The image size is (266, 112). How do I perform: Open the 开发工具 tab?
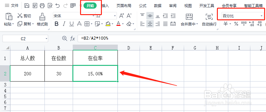[206, 6]
